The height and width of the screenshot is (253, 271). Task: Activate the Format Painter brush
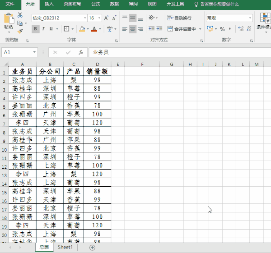(x=20, y=31)
